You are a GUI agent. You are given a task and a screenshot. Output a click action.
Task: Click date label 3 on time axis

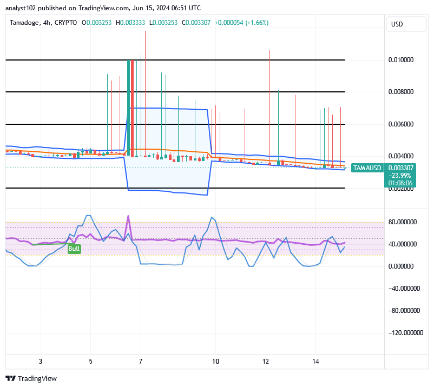pos(41,361)
